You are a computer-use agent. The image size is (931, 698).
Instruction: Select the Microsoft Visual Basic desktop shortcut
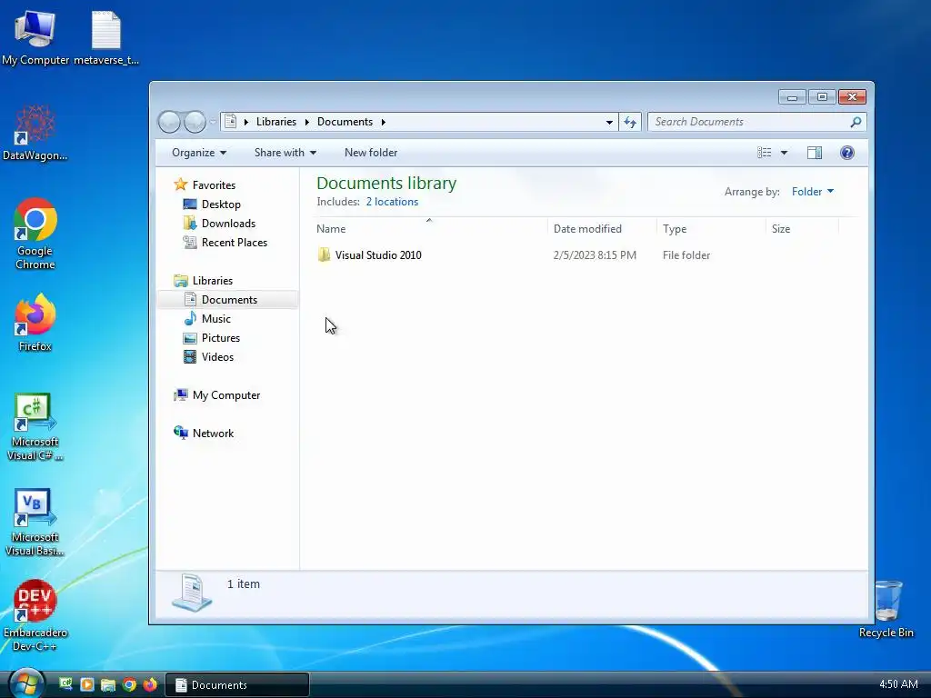(x=35, y=523)
